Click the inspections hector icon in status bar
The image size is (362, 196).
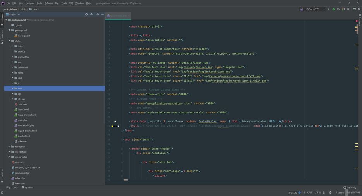click(x=330, y=193)
